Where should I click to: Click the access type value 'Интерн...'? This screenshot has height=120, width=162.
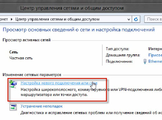pos(155,49)
